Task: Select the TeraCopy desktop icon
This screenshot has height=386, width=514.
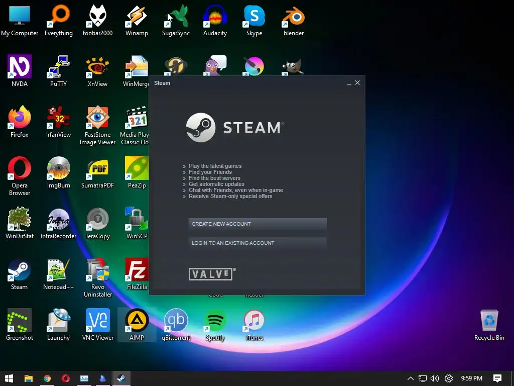Action: coord(98,223)
